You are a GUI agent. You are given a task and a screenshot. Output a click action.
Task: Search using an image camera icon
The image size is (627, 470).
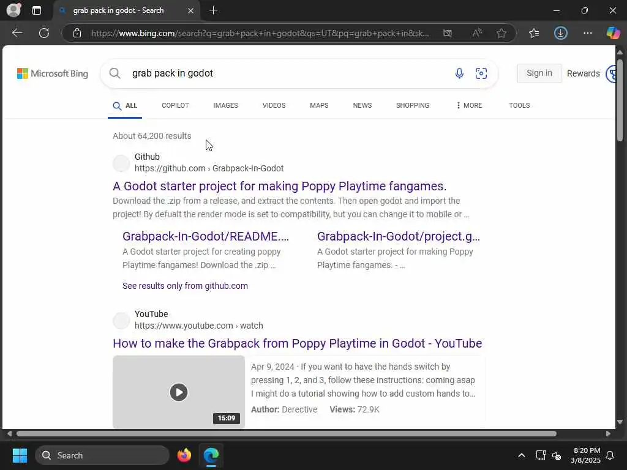click(x=481, y=73)
